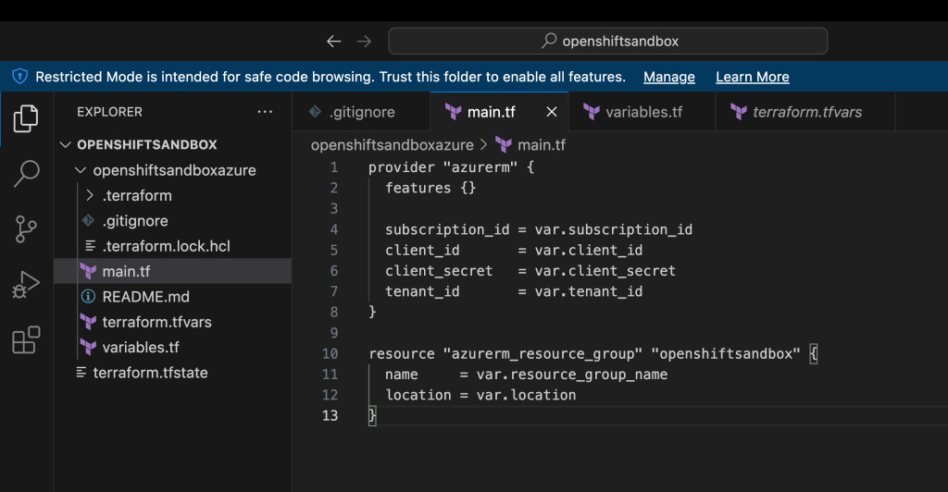Open .gitignore from the explorer tree

(x=172, y=221)
